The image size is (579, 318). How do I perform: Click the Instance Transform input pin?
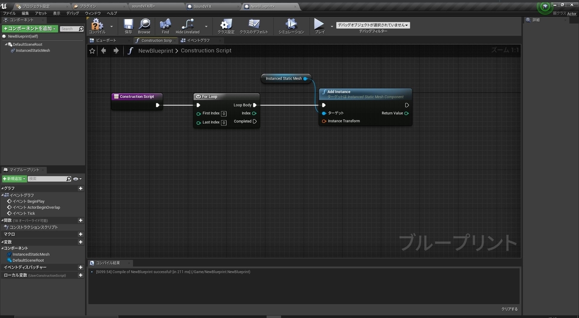[324, 121]
